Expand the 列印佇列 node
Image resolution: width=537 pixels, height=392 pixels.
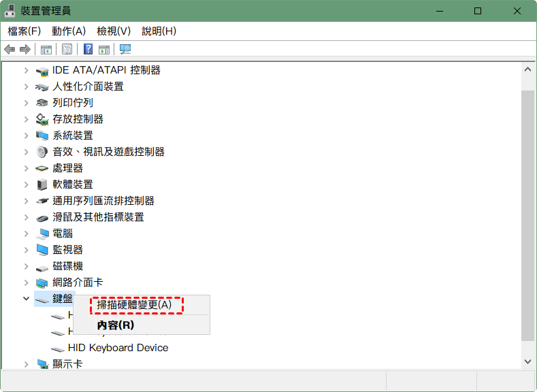[x=26, y=103]
